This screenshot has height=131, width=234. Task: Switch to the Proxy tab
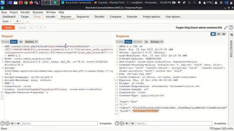[x=37, y=17]
